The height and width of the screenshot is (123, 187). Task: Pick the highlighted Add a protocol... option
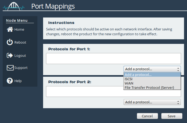(152, 75)
